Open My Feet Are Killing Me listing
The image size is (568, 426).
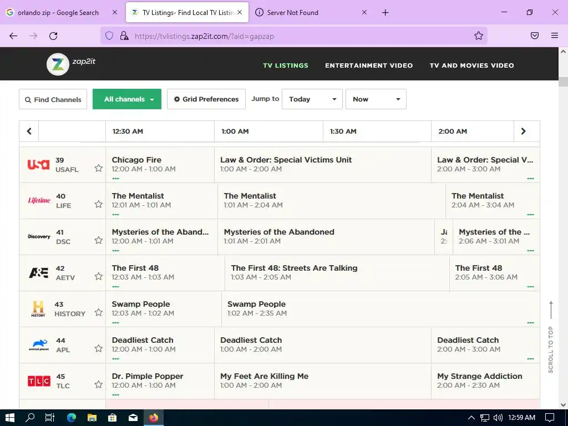[322, 381]
